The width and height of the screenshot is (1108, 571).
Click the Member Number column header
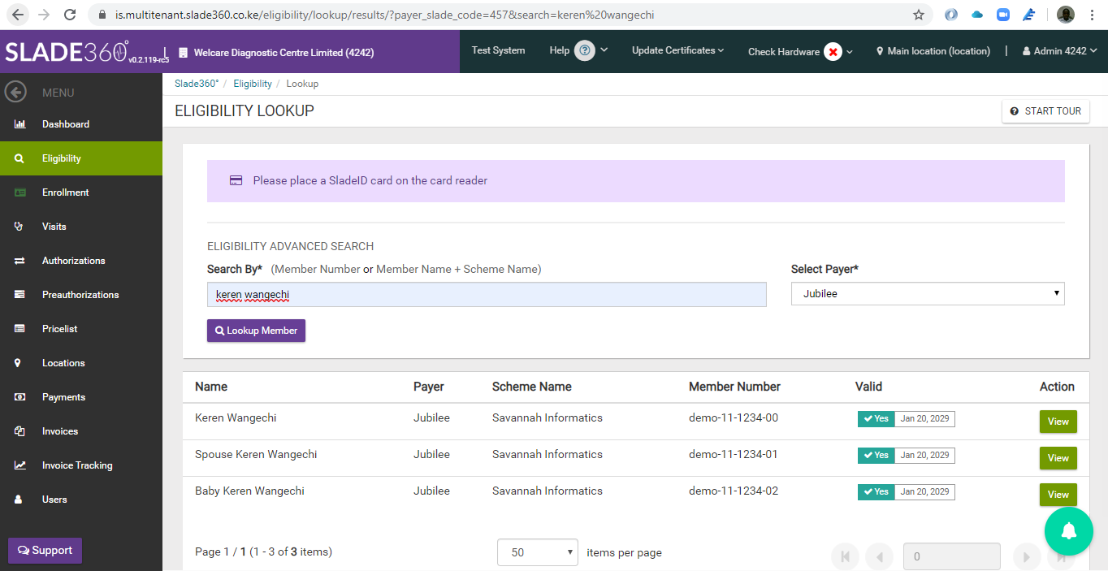click(x=734, y=387)
